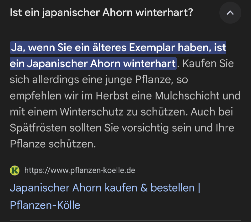
Task: Click the word "bestellen" in the result title
Action: (173, 187)
